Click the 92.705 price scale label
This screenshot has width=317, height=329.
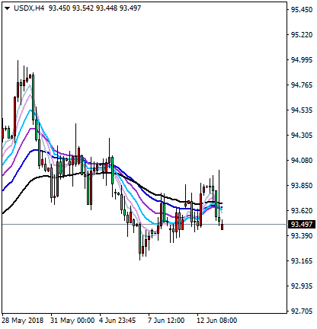point(302,311)
